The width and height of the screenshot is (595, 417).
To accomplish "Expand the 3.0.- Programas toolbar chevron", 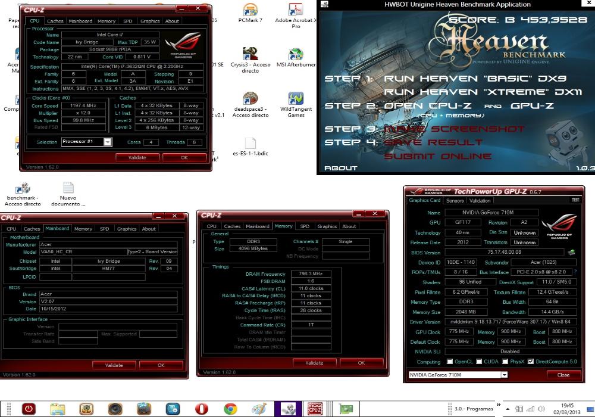I will point(499,404).
